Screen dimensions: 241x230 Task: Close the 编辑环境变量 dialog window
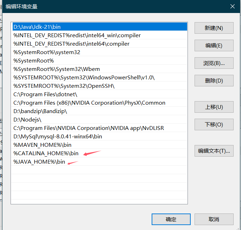coord(232,6)
